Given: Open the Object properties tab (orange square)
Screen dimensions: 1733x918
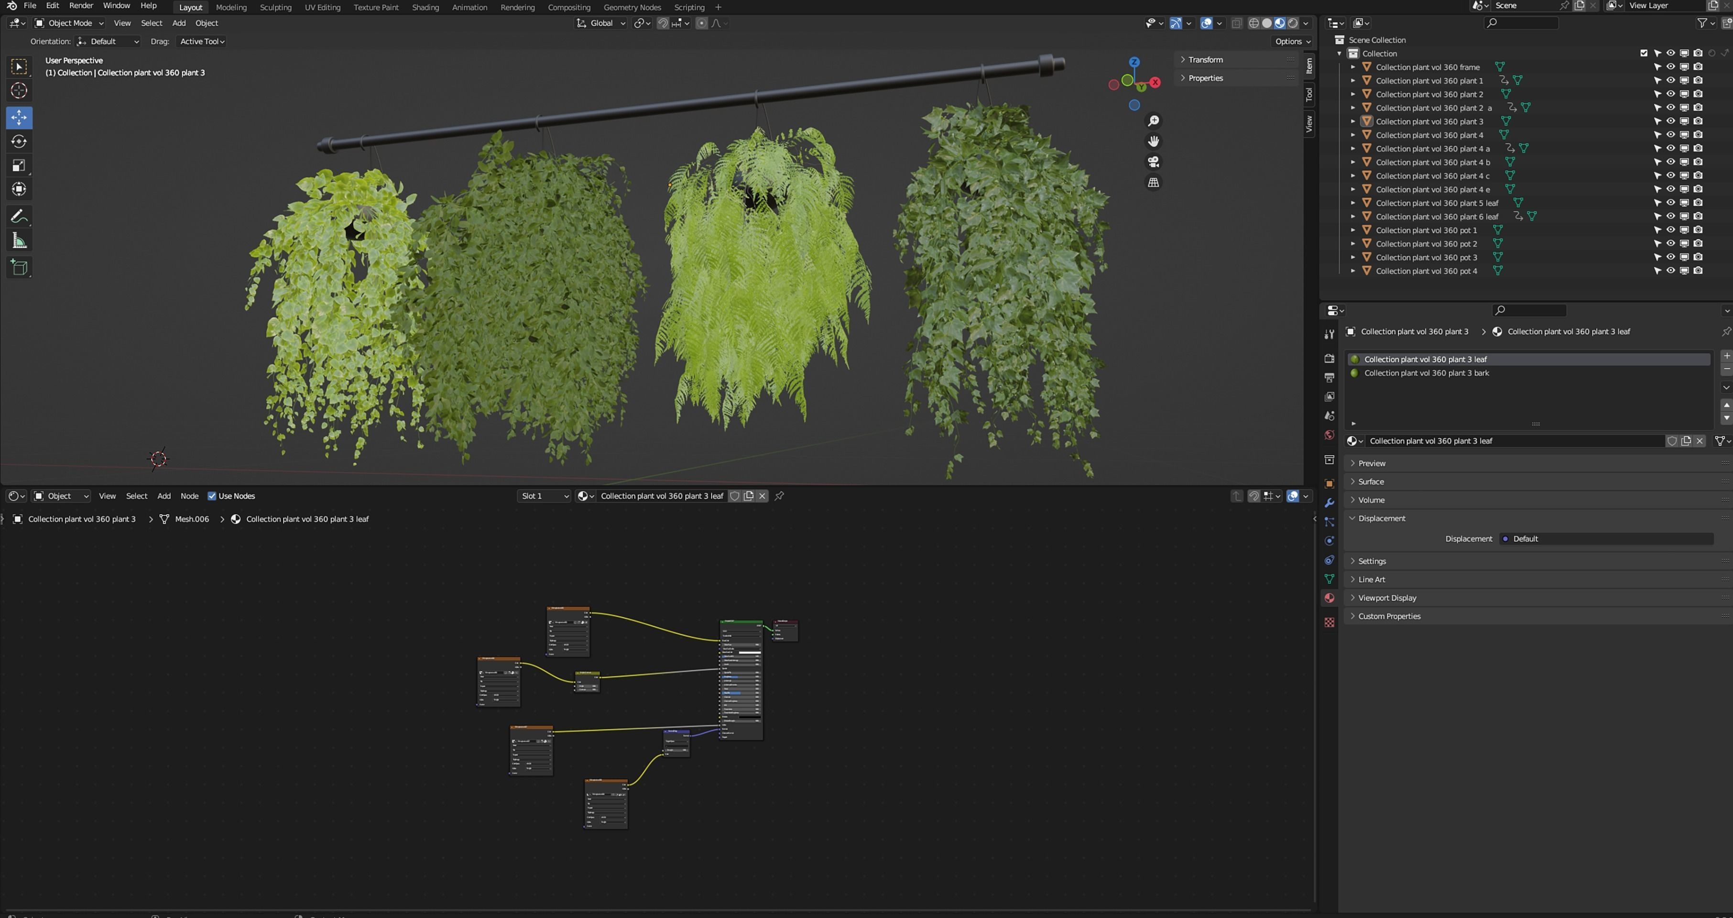Looking at the screenshot, I should tap(1329, 484).
